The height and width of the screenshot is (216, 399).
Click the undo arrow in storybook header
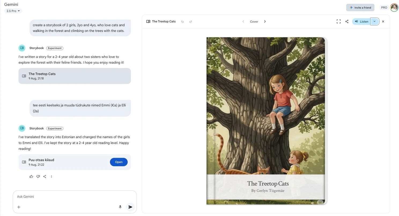click(182, 22)
